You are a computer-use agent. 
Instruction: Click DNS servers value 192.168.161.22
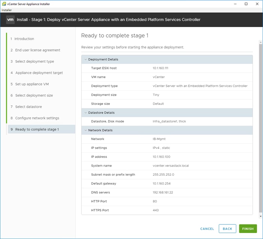click(163, 193)
